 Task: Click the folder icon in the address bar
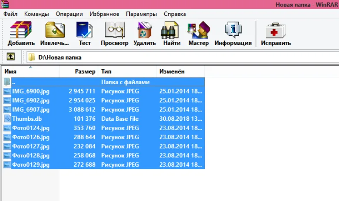click(32, 57)
